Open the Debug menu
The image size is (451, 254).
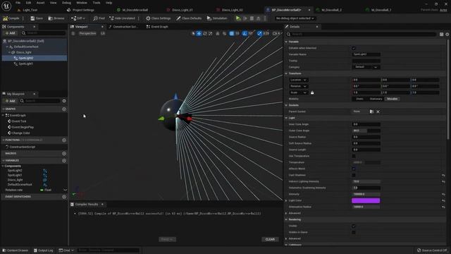(66, 3)
